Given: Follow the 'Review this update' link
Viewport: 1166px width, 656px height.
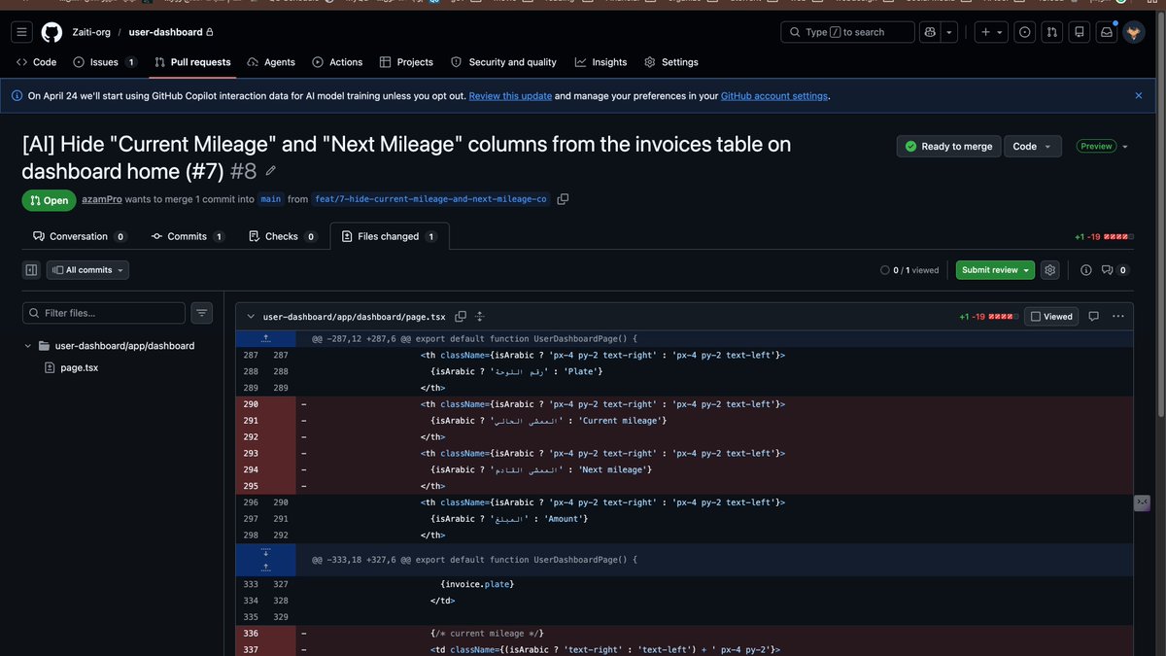Looking at the screenshot, I should pyautogui.click(x=510, y=96).
